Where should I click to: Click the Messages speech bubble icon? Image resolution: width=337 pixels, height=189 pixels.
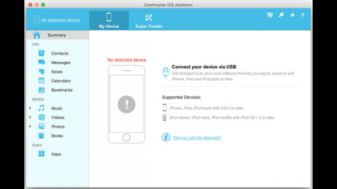tap(41, 62)
